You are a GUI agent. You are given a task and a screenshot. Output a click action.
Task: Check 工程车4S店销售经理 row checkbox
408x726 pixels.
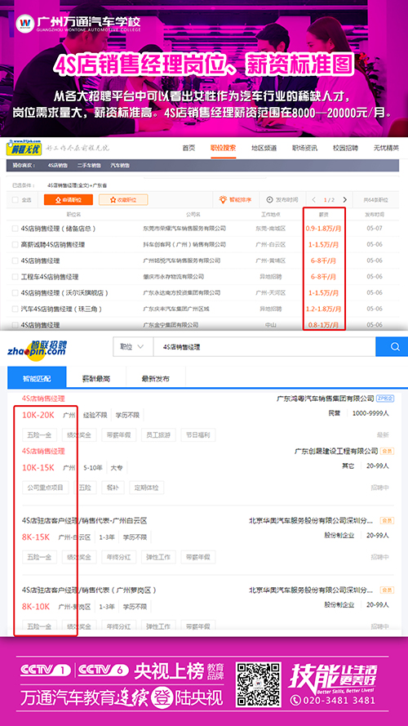coord(16,277)
